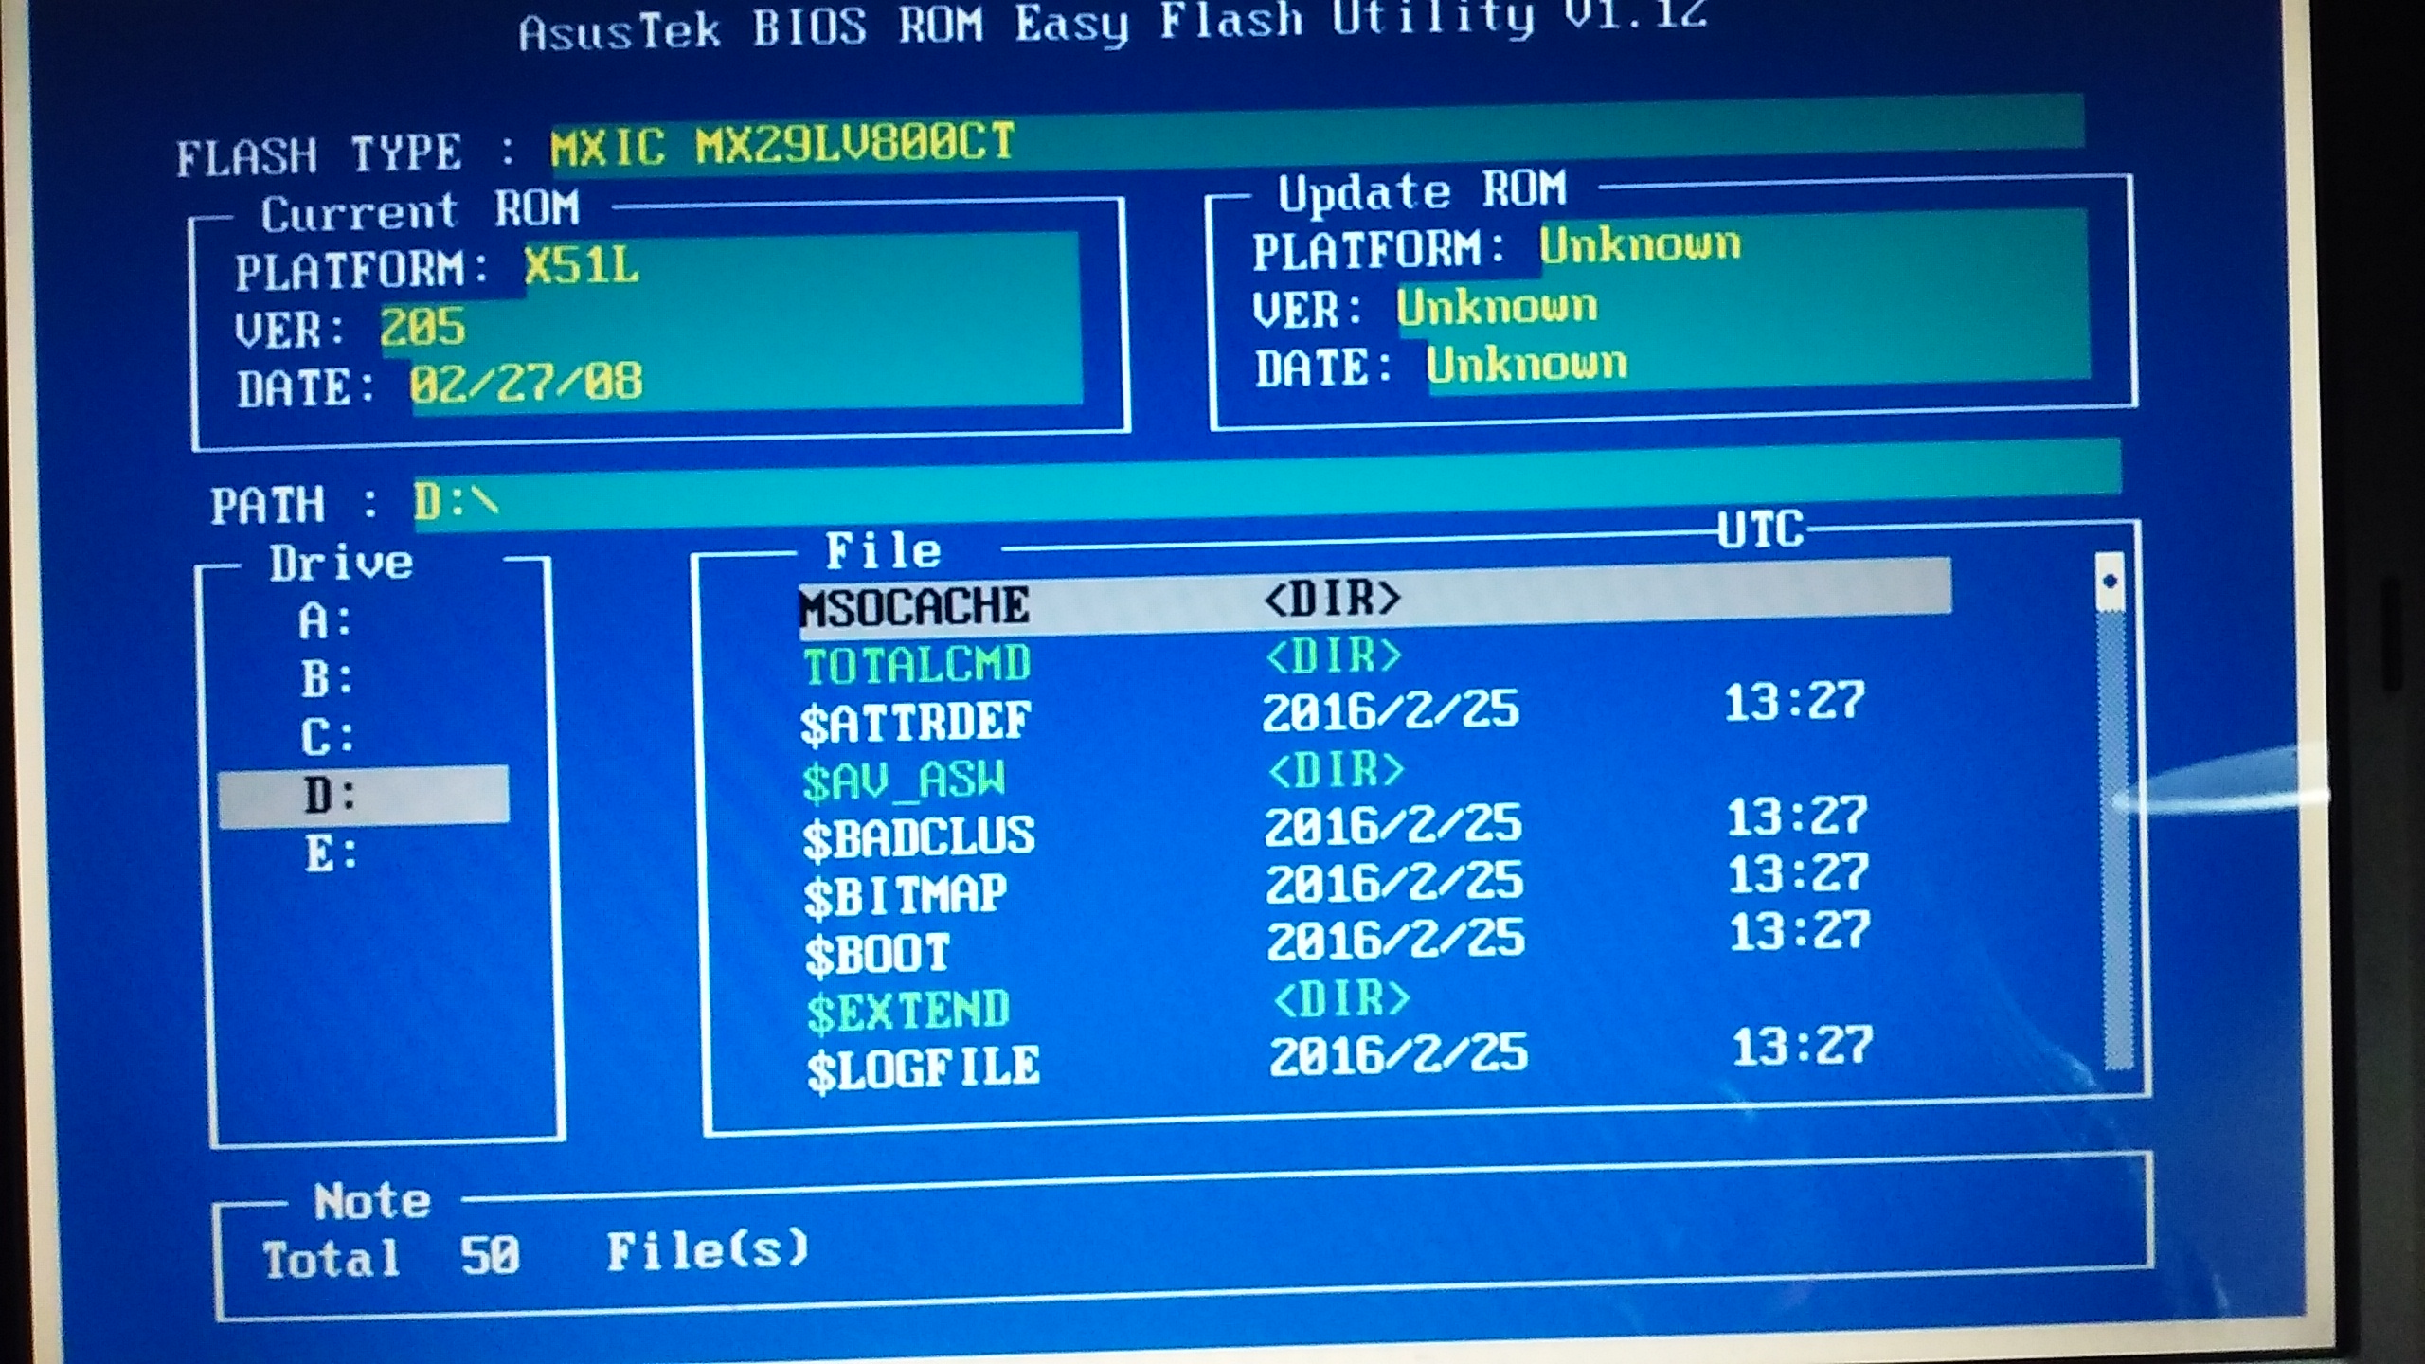Click the Current ROM platform value X51L
This screenshot has width=2425, height=1364.
click(x=582, y=266)
